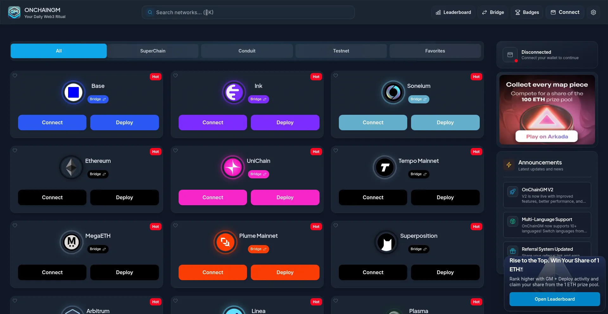Viewport: 608px width, 314px height.
Task: Click the Arkada map piece banner image
Action: point(547,110)
